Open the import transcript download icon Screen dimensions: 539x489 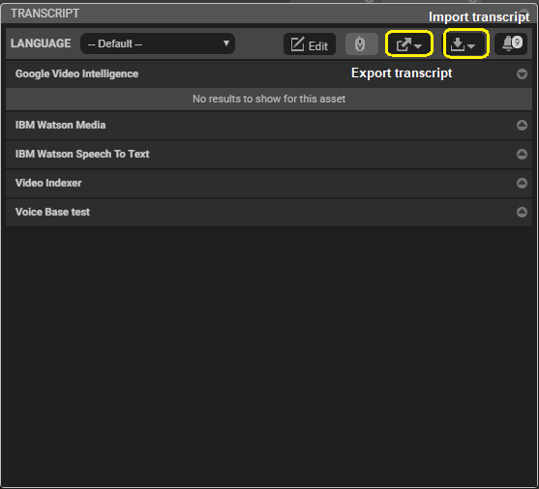(465, 43)
